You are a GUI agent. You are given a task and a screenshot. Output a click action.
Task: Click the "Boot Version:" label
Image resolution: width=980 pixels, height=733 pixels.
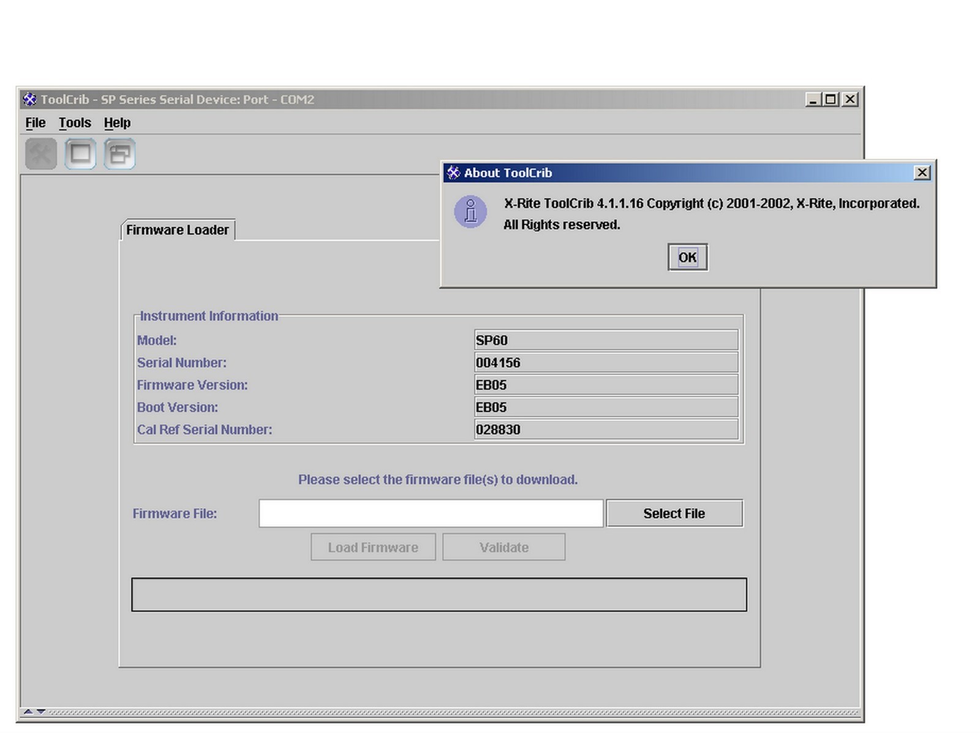178,407
